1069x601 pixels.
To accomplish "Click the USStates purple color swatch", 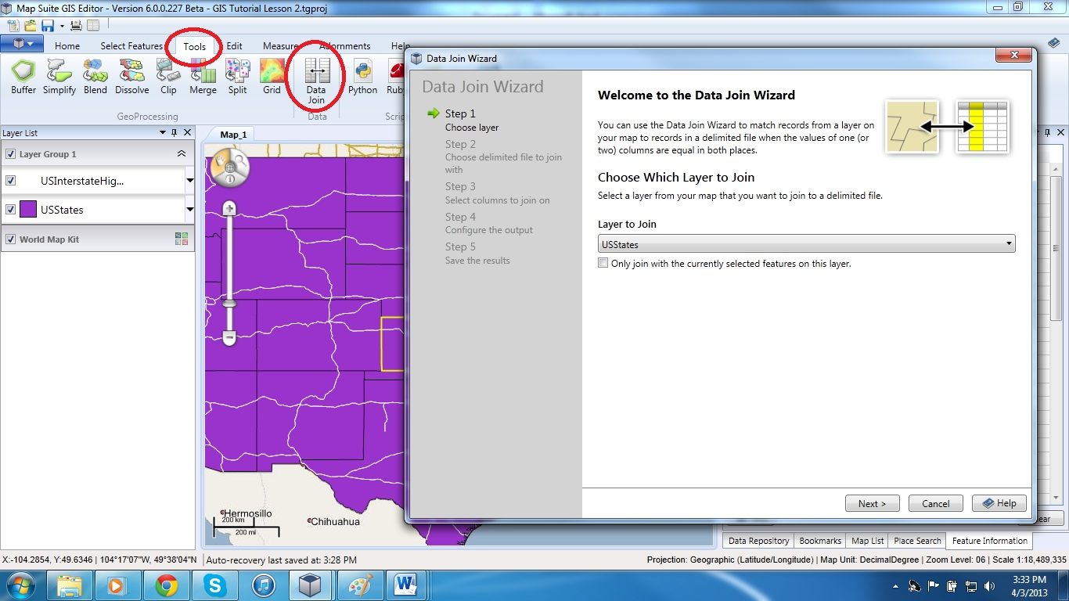I will 28,210.
